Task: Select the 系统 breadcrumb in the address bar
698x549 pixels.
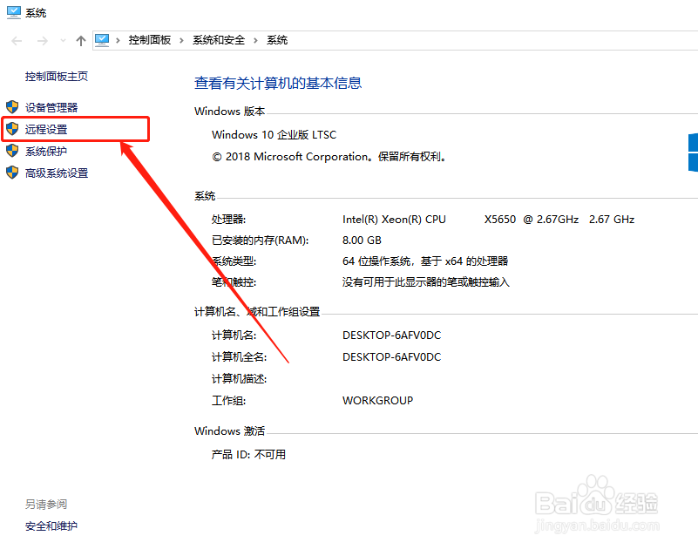Action: pyautogui.click(x=277, y=40)
